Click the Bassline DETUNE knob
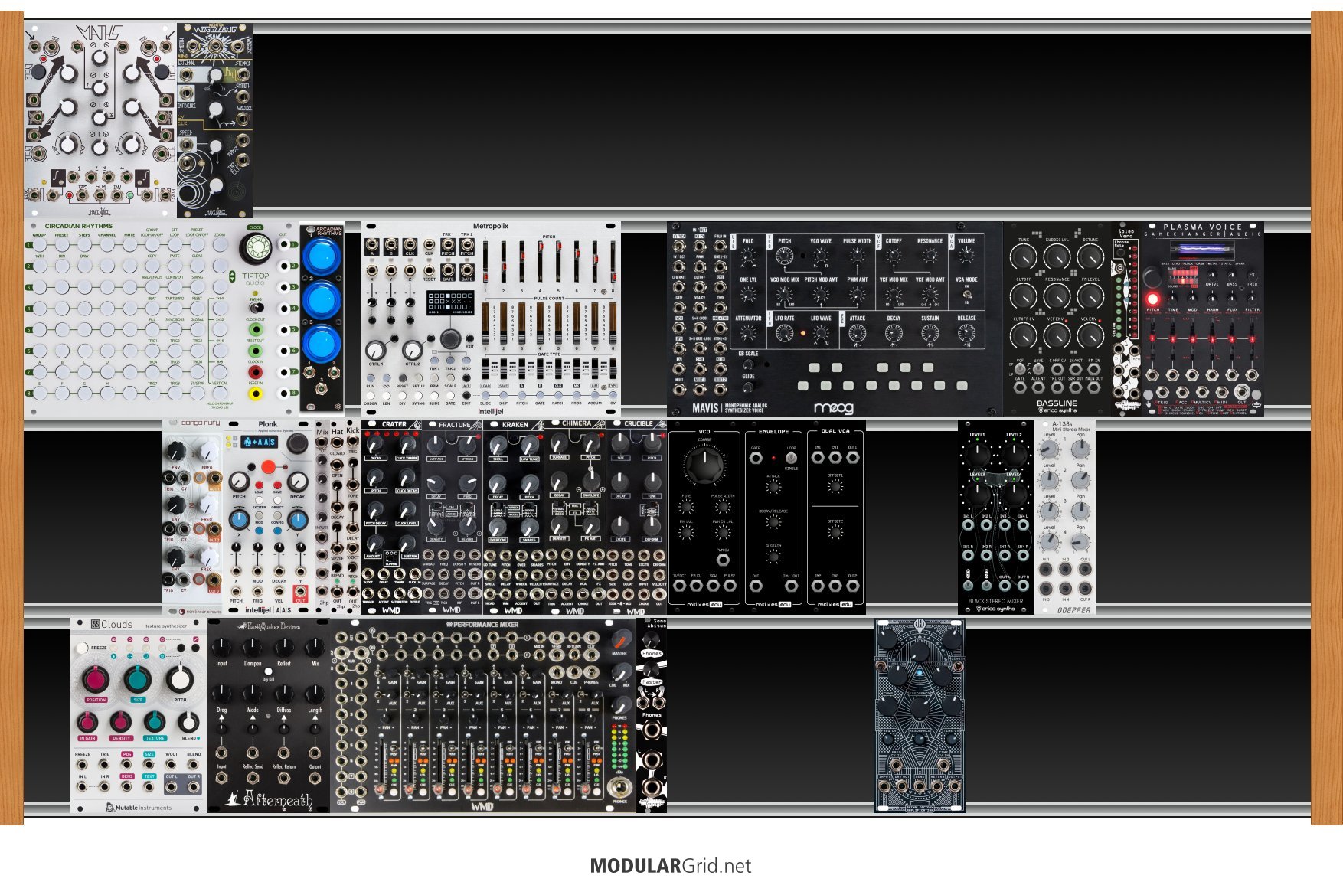1343x882 pixels. (x=1090, y=256)
